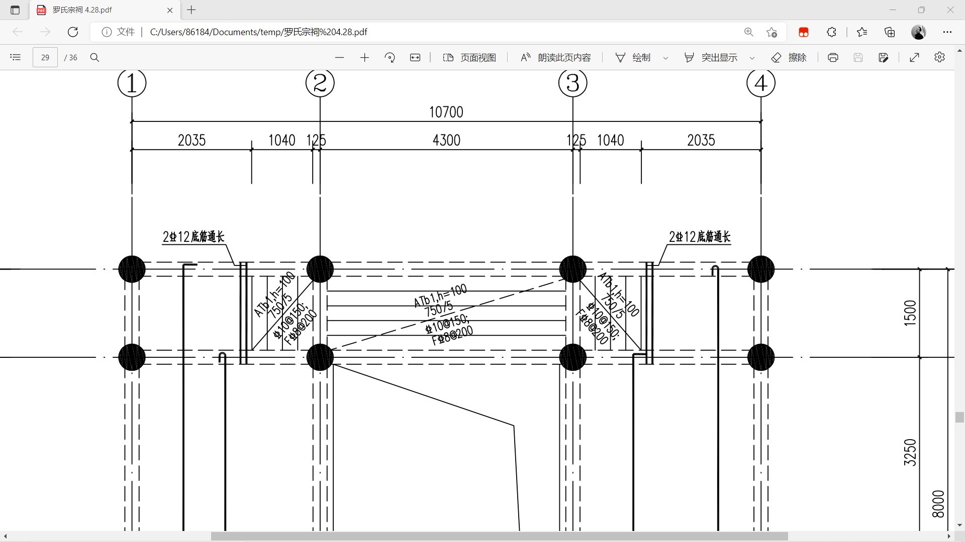Screen dimensions: 965x542
Task: Click the horizontal scrollbar thumb
Action: [499, 536]
